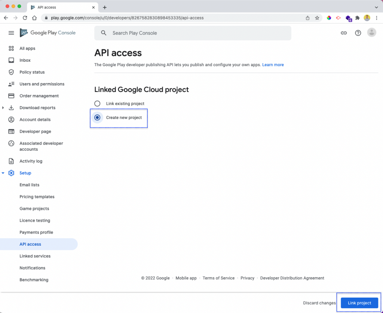Click the red arrow extension icon

[338, 18]
